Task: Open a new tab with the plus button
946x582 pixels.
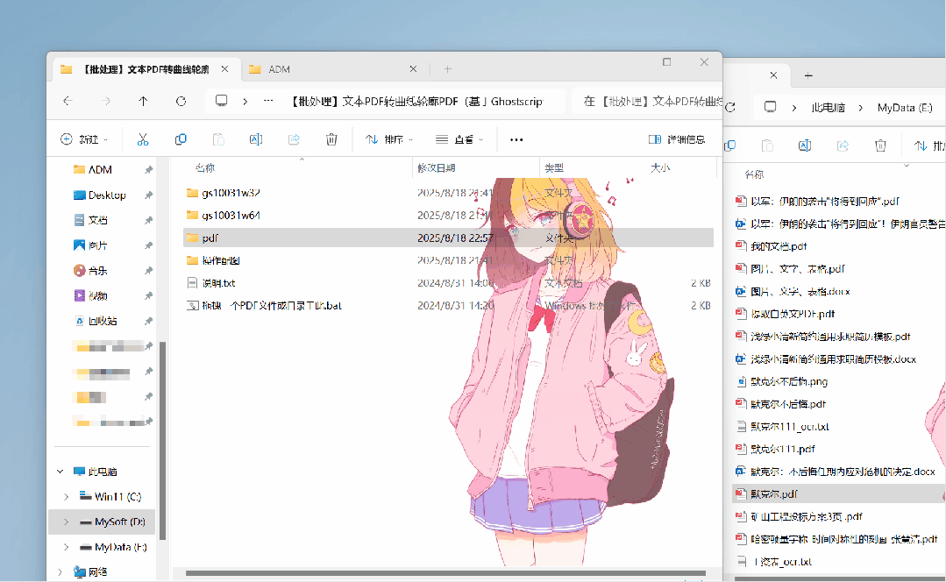Action: (x=447, y=69)
